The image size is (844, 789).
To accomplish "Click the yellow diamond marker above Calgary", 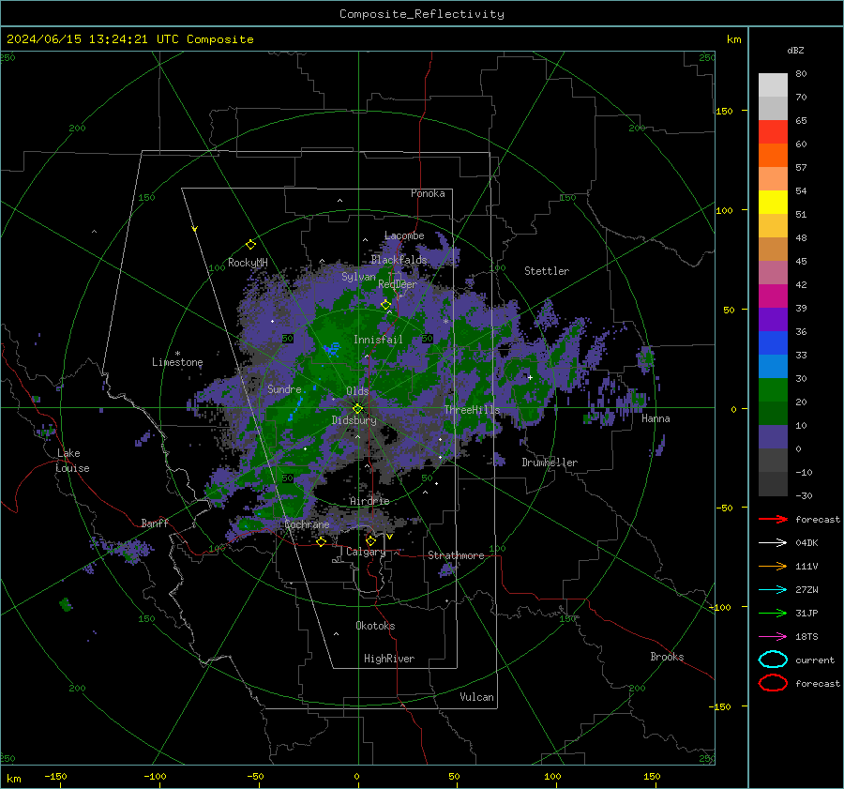I will (x=370, y=540).
